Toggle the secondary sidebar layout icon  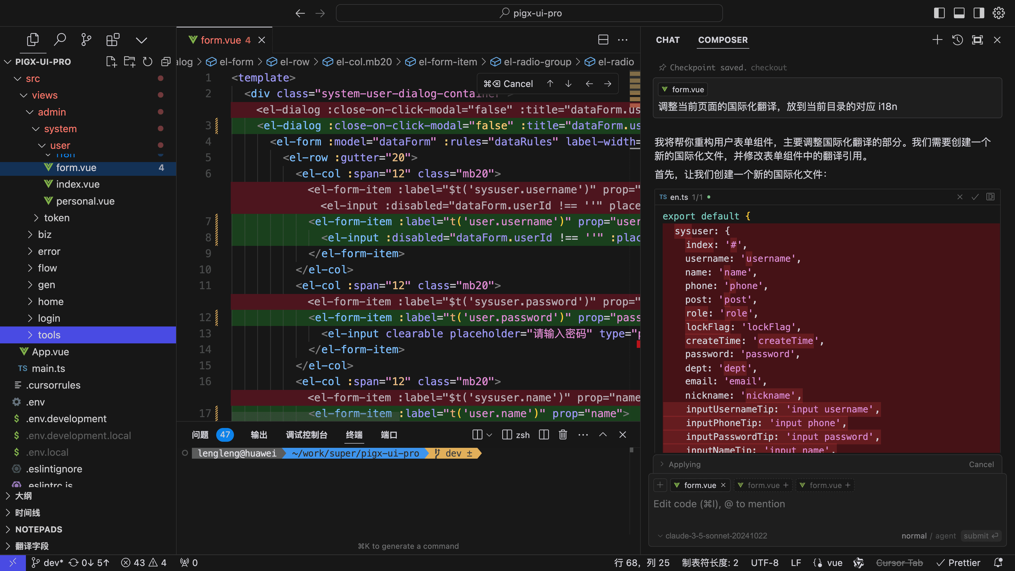point(979,13)
